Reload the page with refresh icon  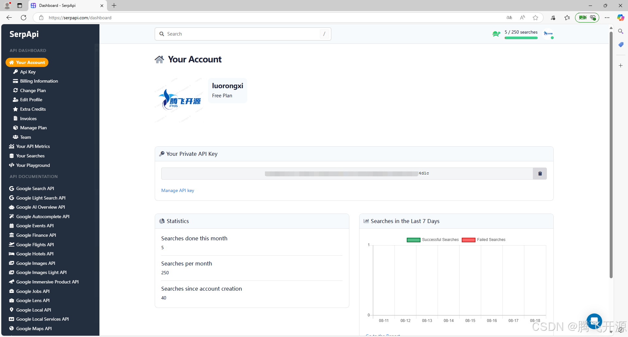pos(24,18)
